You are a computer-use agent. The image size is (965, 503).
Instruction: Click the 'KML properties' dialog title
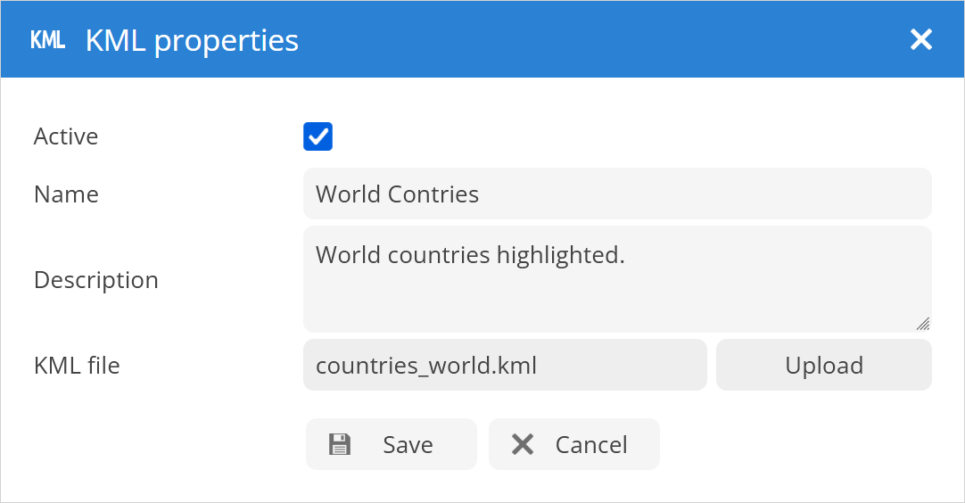click(x=192, y=40)
